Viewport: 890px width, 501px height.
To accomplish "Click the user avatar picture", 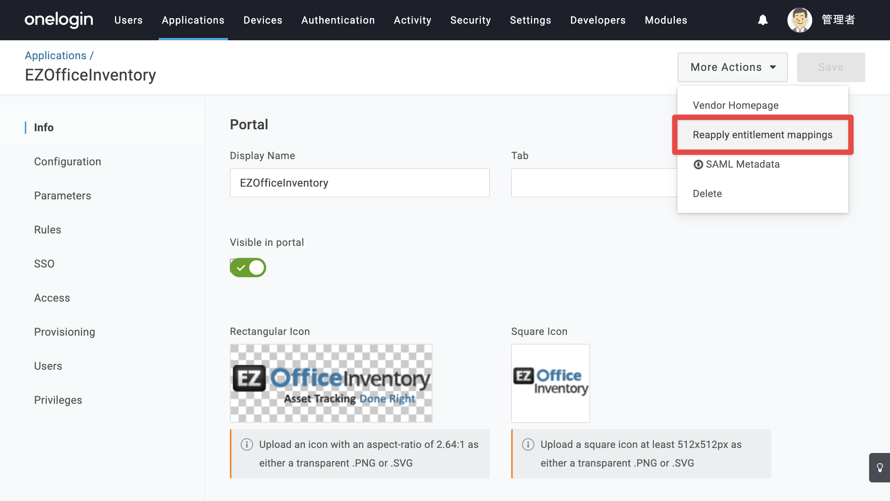I will tap(799, 20).
